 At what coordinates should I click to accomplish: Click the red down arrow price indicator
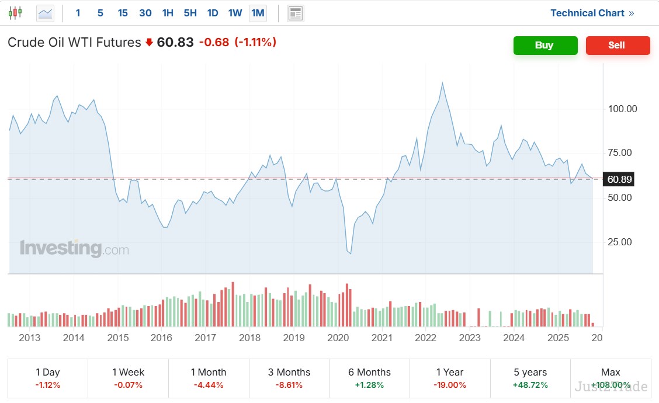tap(149, 42)
